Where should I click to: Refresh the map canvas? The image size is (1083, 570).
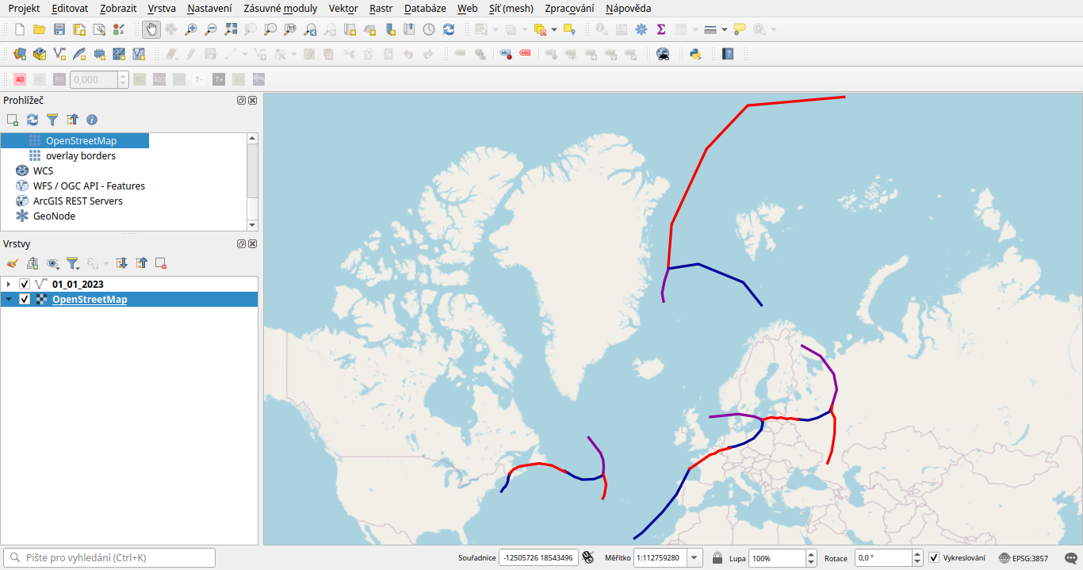tap(449, 29)
